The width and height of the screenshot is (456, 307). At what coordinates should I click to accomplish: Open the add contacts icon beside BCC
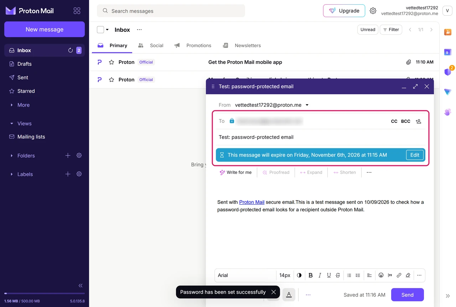[x=419, y=121]
